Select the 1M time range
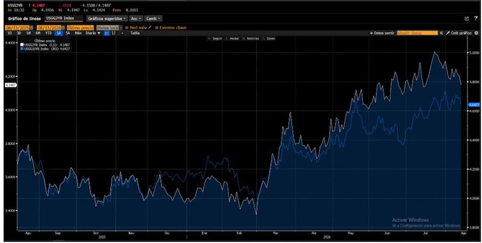Viewport: 482px width, 243px height. click(28, 33)
